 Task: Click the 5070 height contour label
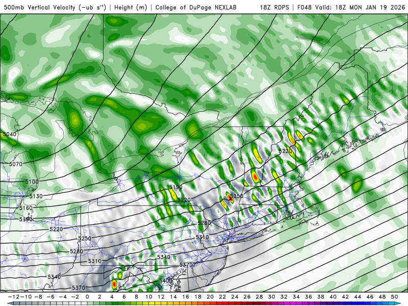click(x=16, y=164)
